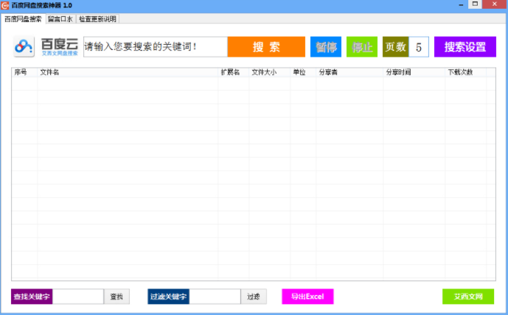Focus the 查找关键字 text field
This screenshot has width=508, height=315.
(x=78, y=297)
